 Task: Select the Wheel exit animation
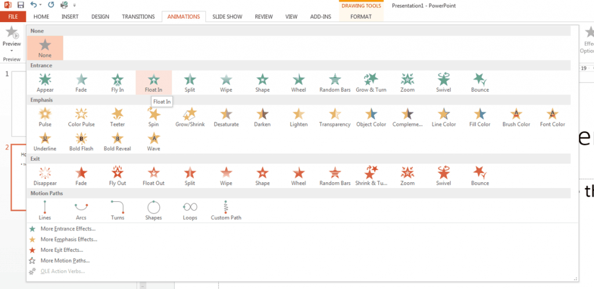tap(299, 176)
